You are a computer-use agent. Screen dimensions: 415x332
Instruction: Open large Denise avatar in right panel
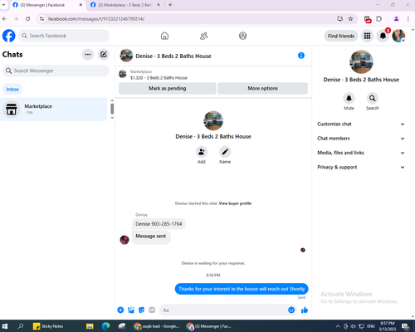point(361,61)
